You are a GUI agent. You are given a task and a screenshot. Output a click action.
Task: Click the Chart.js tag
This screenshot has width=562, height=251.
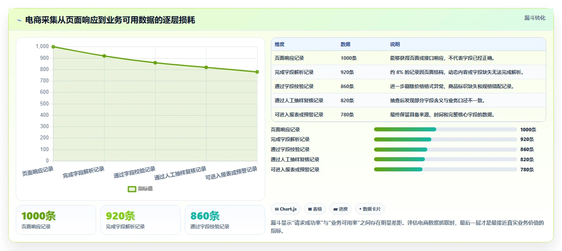point(286,209)
